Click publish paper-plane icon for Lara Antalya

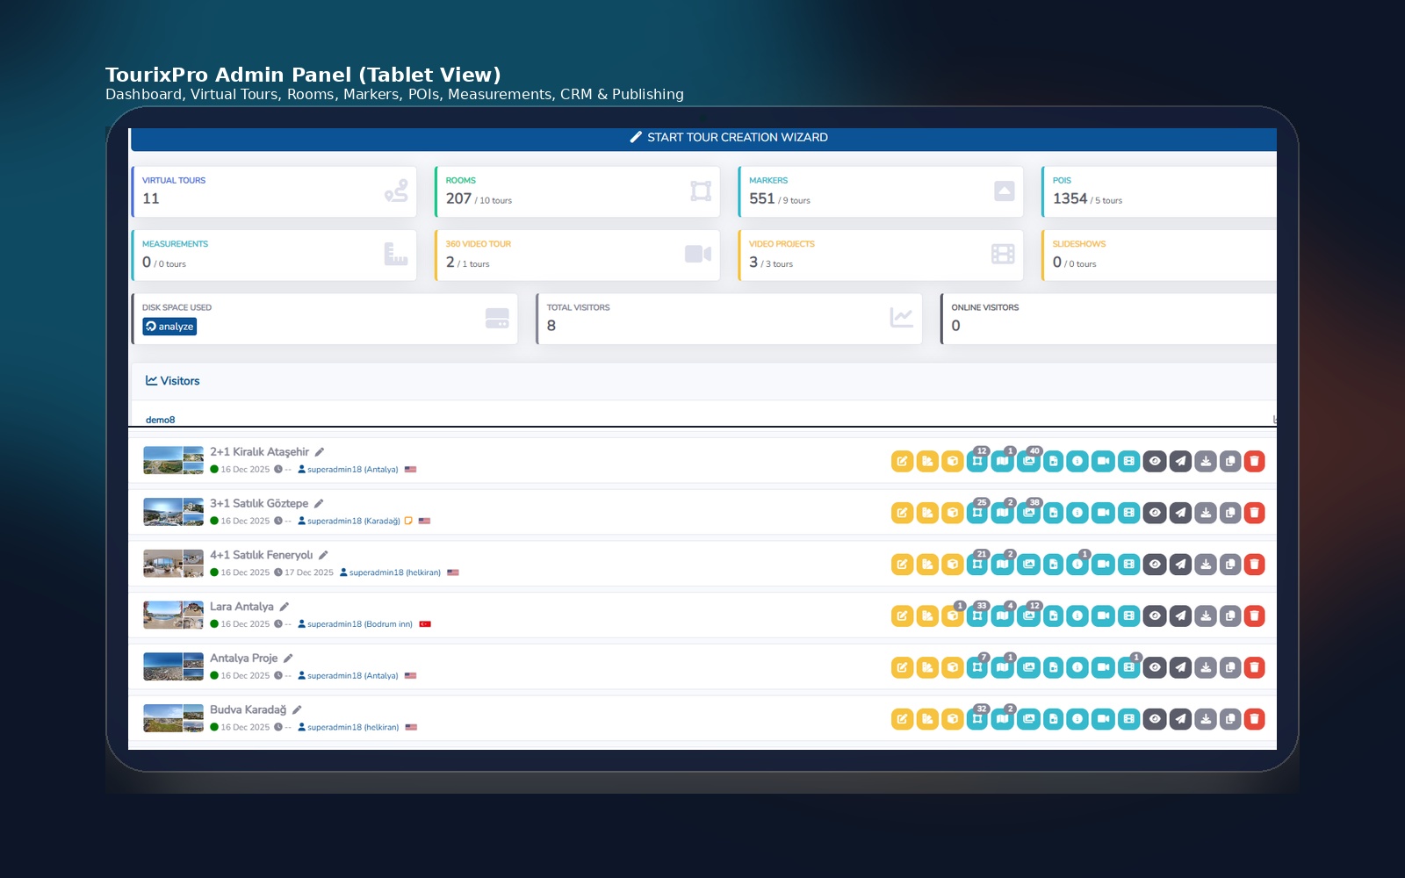pos(1180,616)
